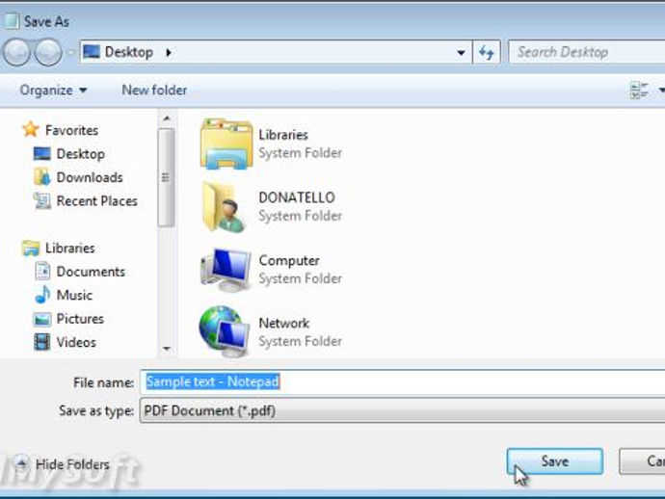665x499 pixels.
Task: Click the Desktop icon in Favorites
Action: 41,153
